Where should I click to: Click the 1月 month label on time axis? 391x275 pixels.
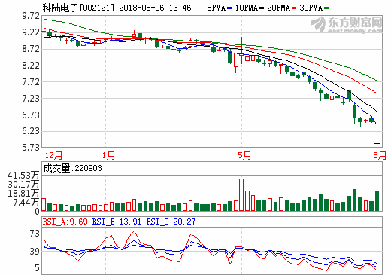click(108, 155)
